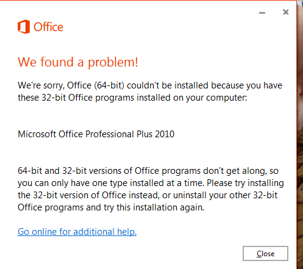Click the word "help." at the end of the link
Screen dimensions: 303x269
click(x=127, y=232)
